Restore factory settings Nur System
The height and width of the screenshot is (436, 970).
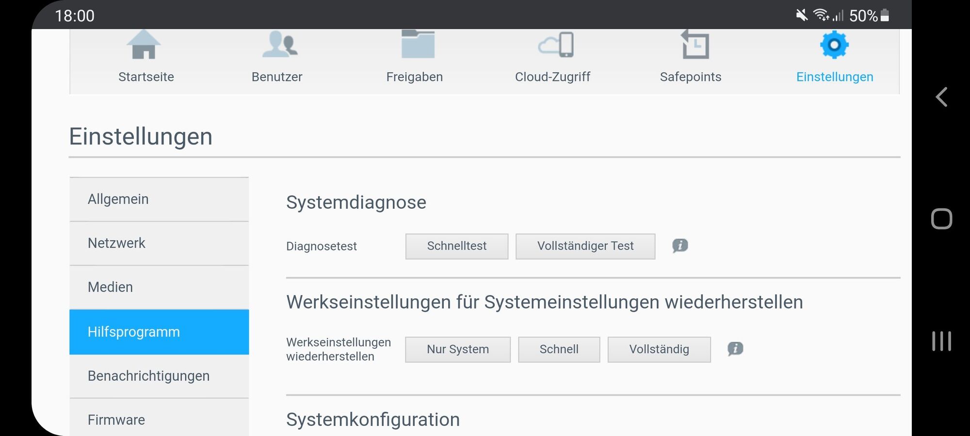pyautogui.click(x=458, y=349)
